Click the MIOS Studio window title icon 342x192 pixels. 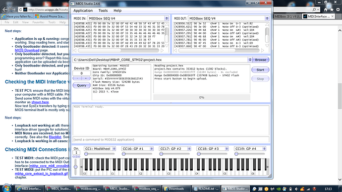click(x=72, y=3)
